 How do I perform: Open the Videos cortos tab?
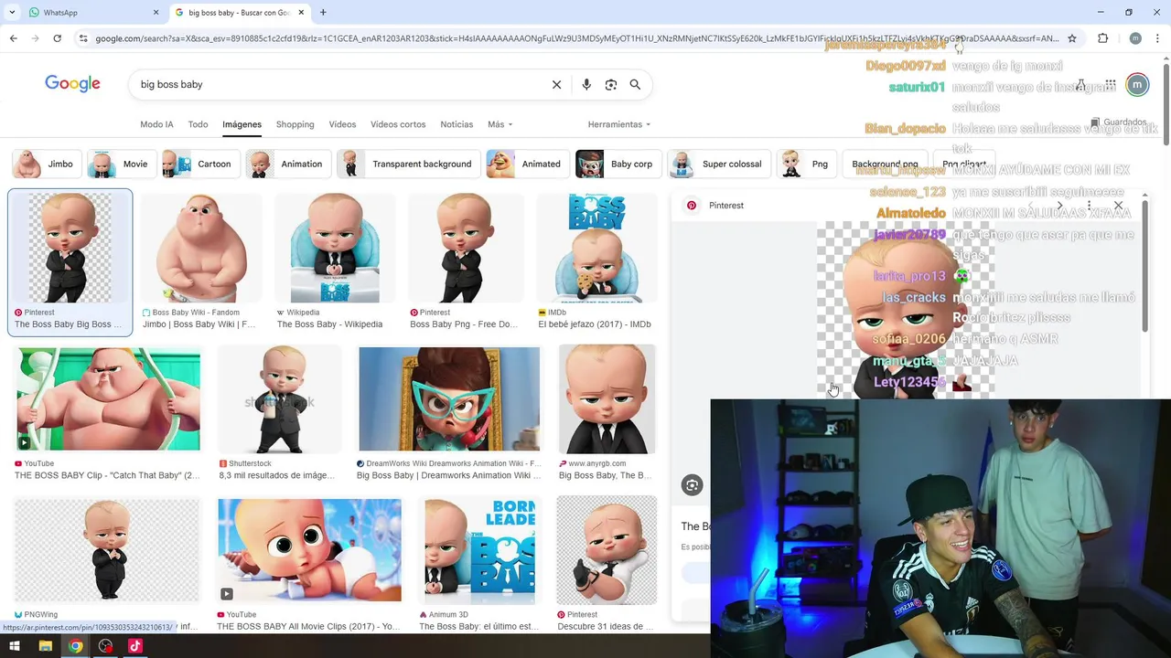(x=398, y=124)
